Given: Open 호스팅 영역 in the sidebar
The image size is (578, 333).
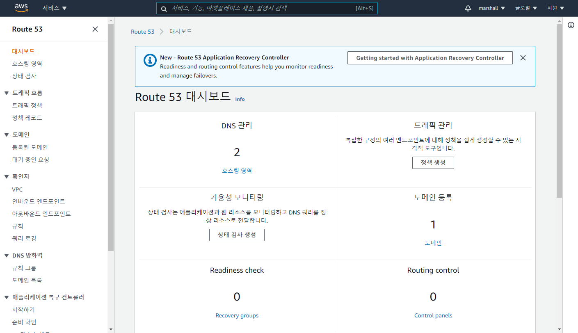Looking at the screenshot, I should [27, 64].
